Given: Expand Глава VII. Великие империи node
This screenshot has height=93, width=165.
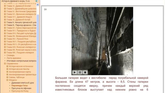Looking at the screenshot, I should pos(5,14).
